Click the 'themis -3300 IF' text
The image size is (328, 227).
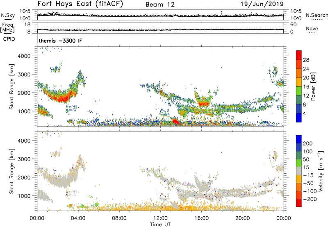point(60,41)
